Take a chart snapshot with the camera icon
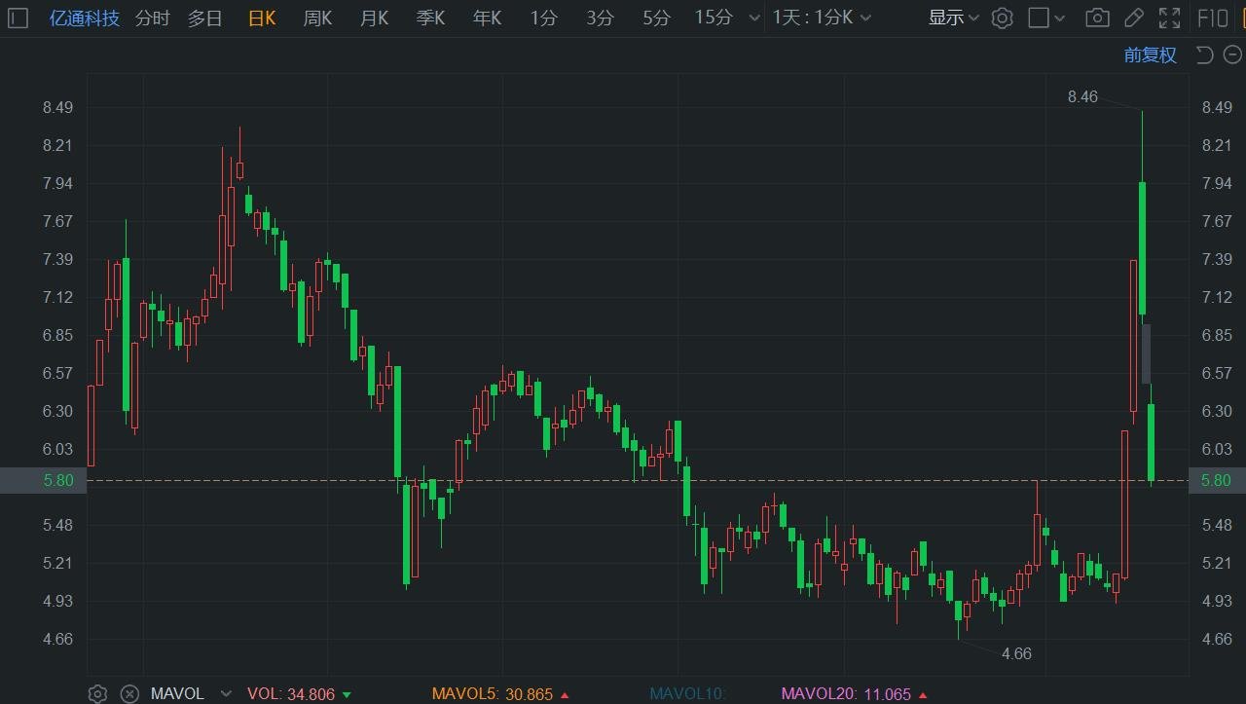This screenshot has height=704, width=1246. point(1097,18)
